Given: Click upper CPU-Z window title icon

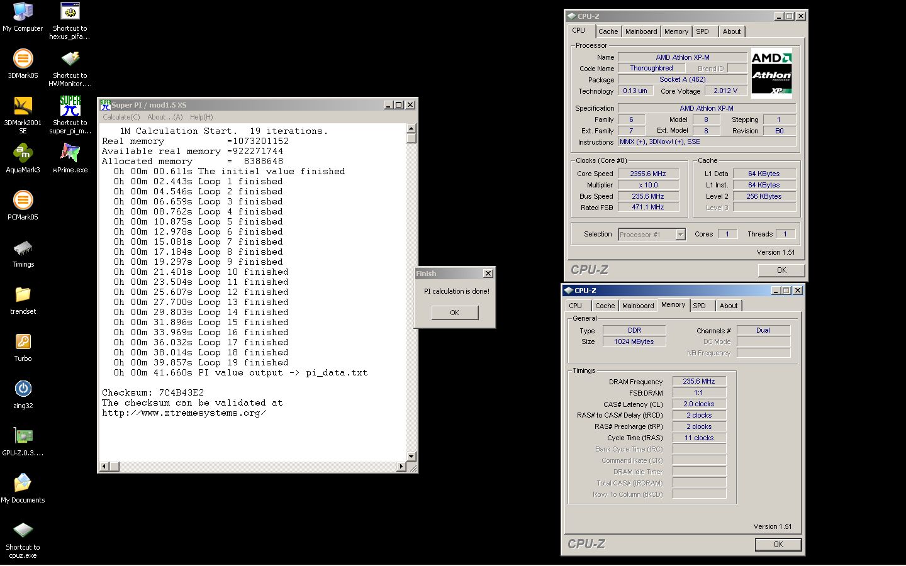Looking at the screenshot, I should (x=571, y=16).
